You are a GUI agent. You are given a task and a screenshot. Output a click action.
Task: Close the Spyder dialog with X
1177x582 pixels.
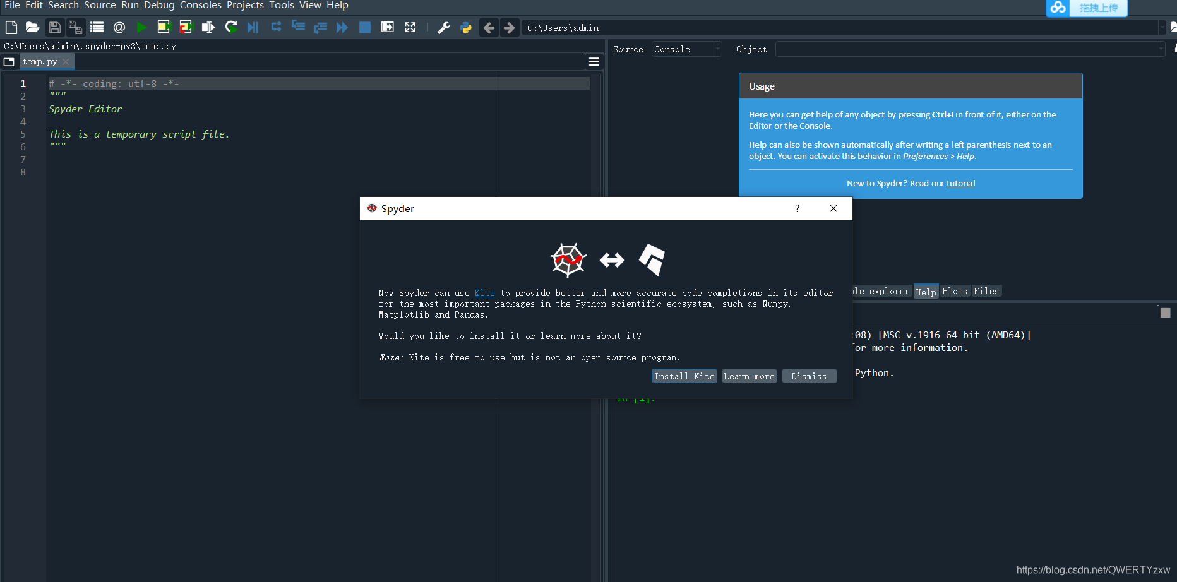(x=833, y=208)
